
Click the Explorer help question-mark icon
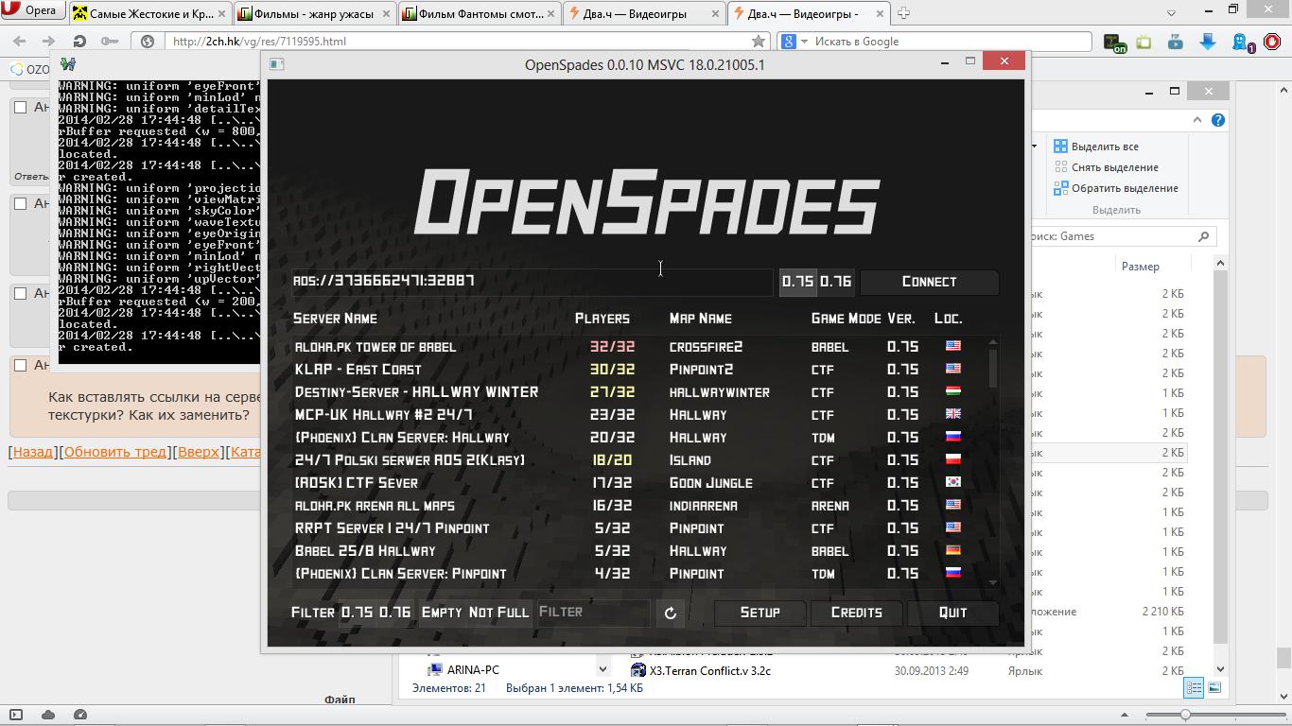tap(1218, 120)
